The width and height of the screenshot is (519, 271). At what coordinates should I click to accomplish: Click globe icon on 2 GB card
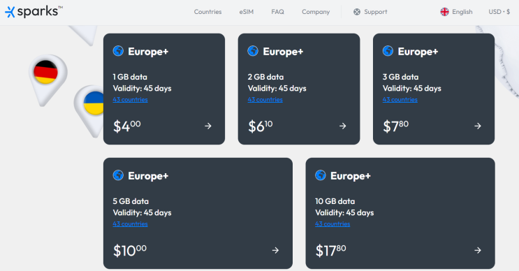[x=253, y=51]
